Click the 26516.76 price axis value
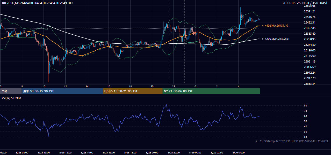The height and width of the screenshot is (155, 331). click(x=310, y=17)
